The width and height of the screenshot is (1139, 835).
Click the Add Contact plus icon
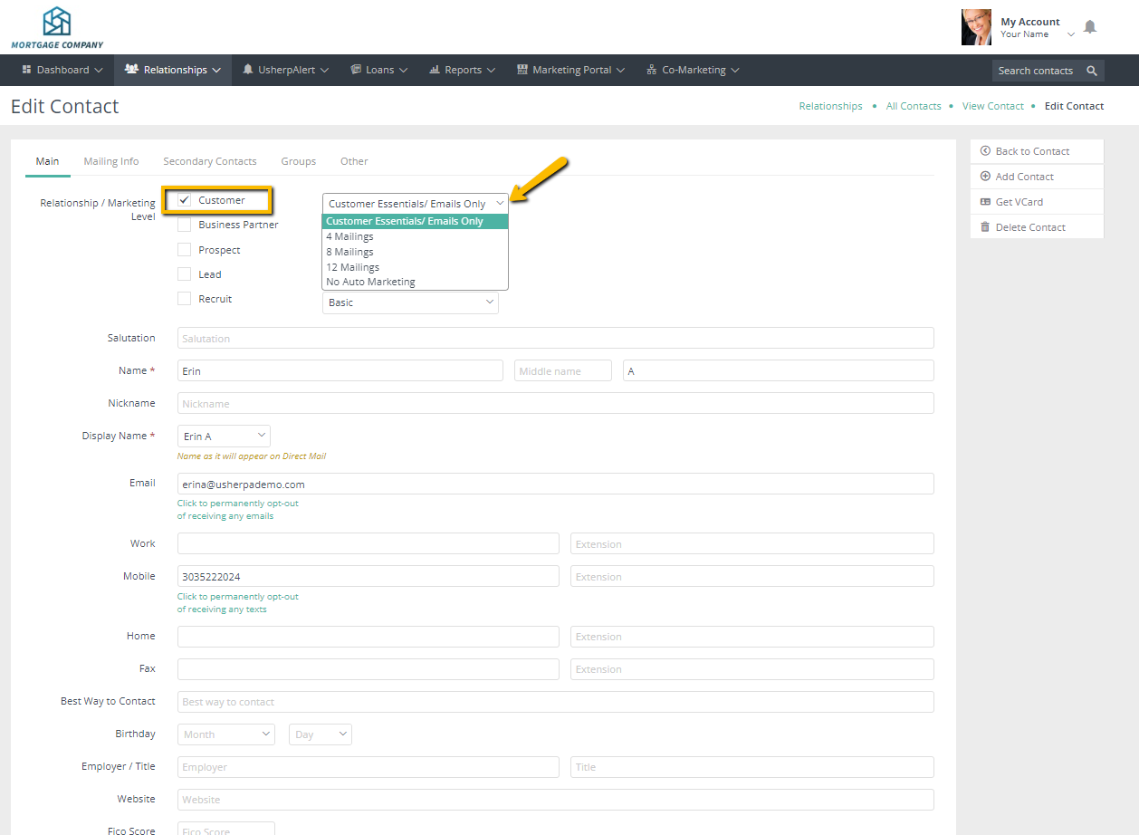(x=985, y=177)
